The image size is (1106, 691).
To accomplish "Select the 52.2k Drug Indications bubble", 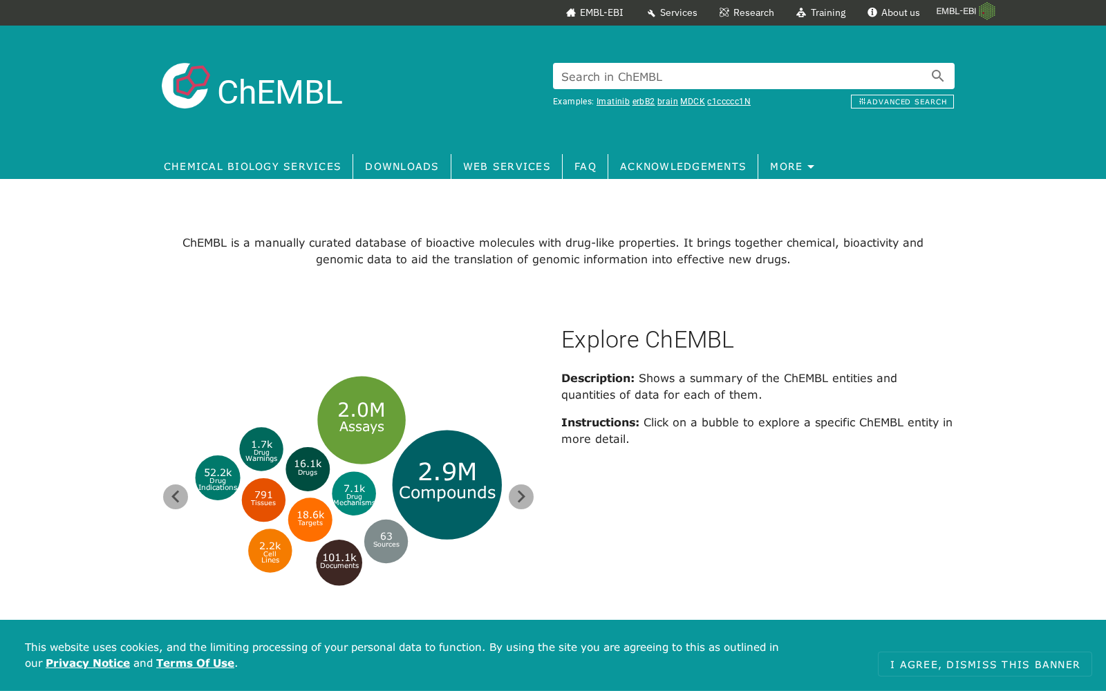I will (x=218, y=477).
